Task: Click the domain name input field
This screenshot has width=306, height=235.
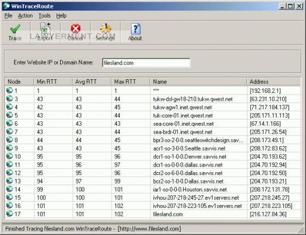Action: pos(146,63)
